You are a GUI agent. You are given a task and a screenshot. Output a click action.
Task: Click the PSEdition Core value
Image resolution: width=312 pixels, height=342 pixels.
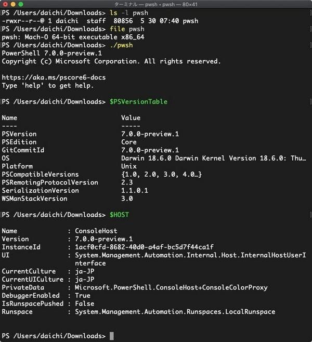click(129, 142)
